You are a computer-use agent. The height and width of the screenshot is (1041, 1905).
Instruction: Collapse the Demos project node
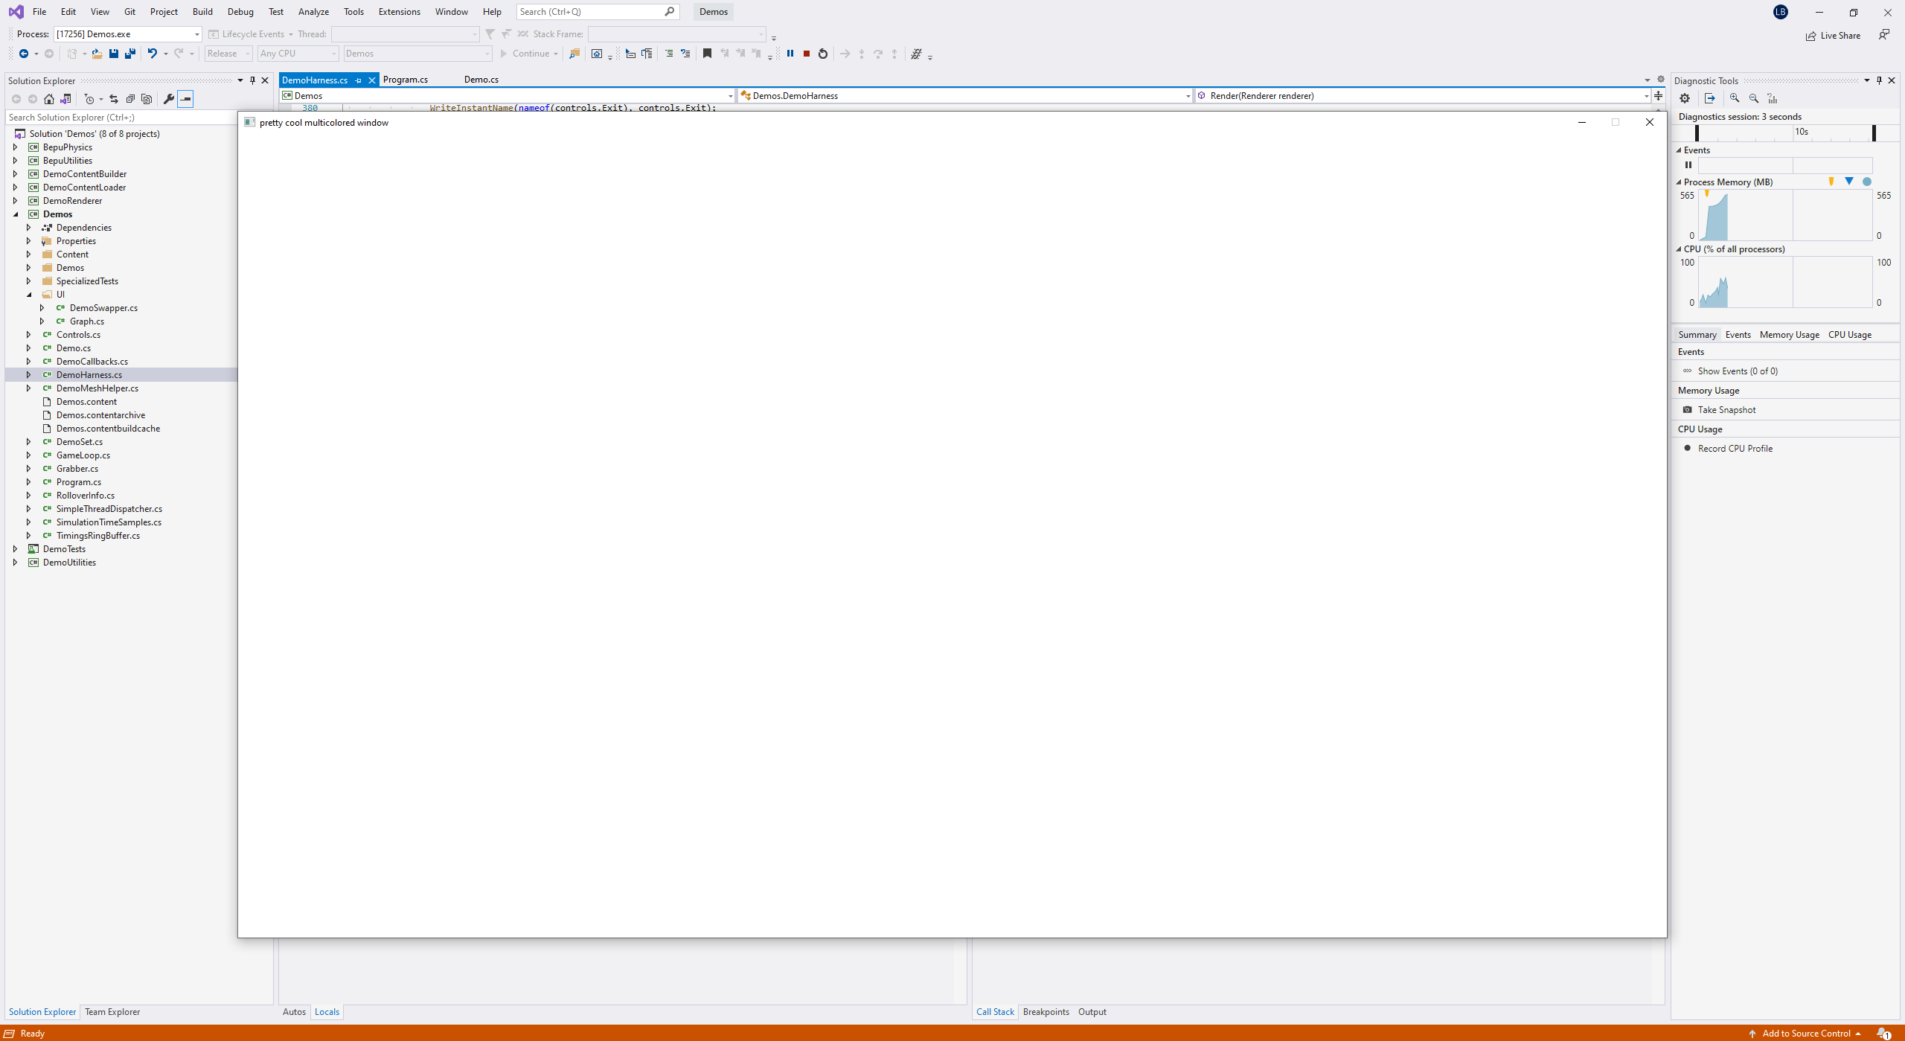[16, 214]
